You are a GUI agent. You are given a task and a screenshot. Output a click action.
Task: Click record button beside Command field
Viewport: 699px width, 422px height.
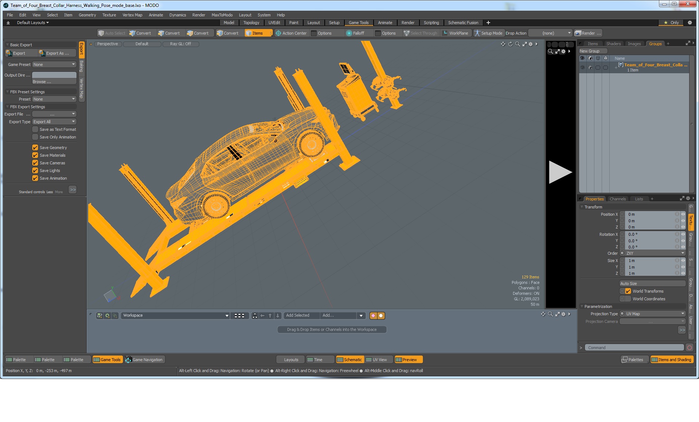690,348
